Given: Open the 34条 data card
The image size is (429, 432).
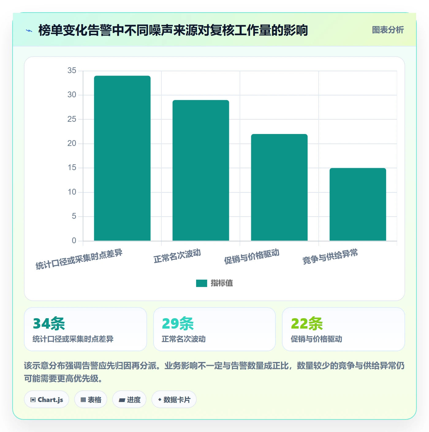Looking at the screenshot, I should point(85,329).
